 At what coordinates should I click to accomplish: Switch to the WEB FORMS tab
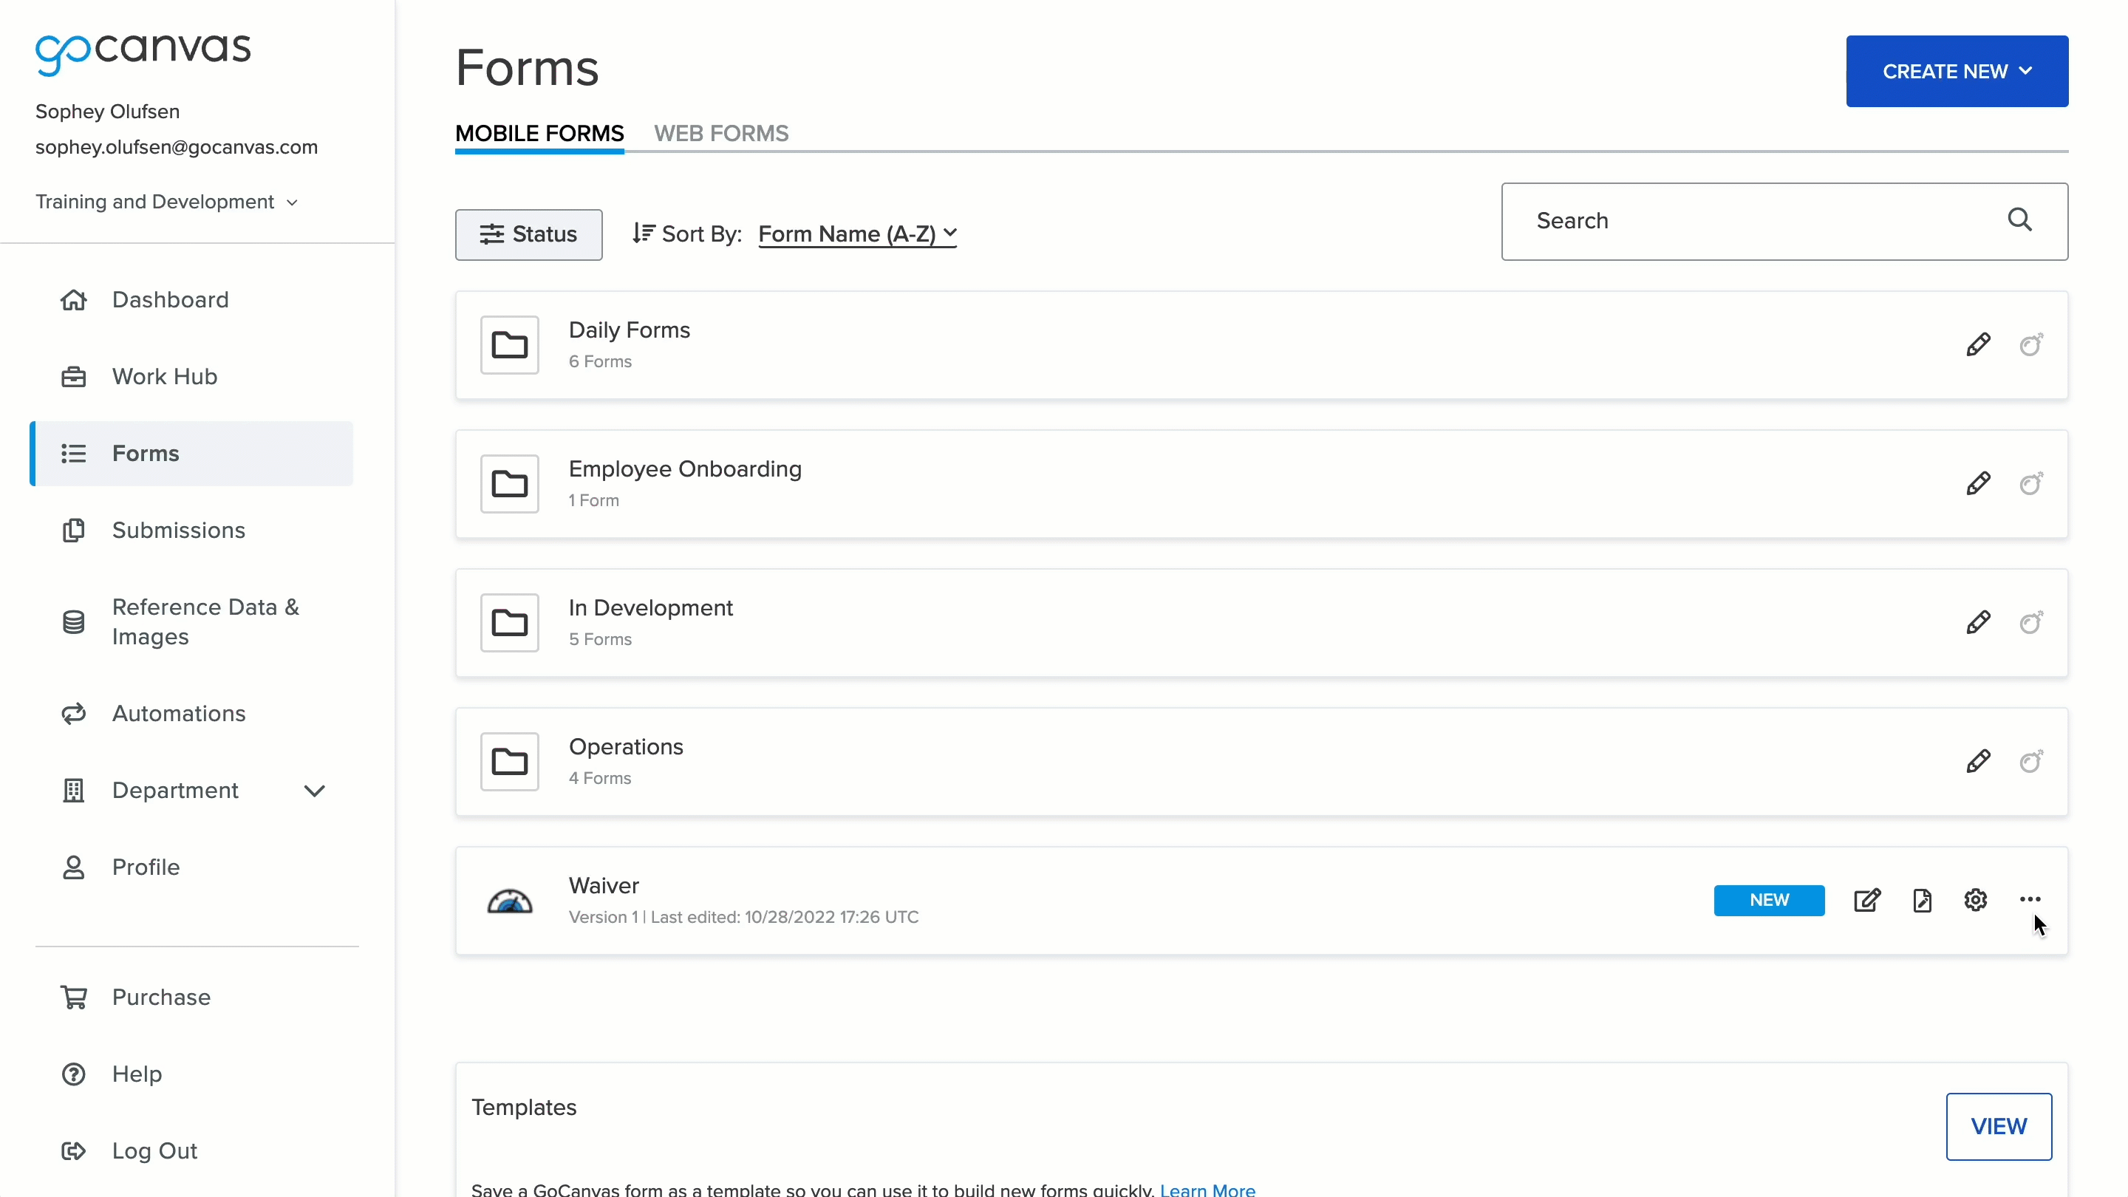(720, 133)
